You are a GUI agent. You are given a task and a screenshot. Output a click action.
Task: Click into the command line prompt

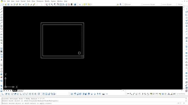pyautogui.click(x=89, y=103)
